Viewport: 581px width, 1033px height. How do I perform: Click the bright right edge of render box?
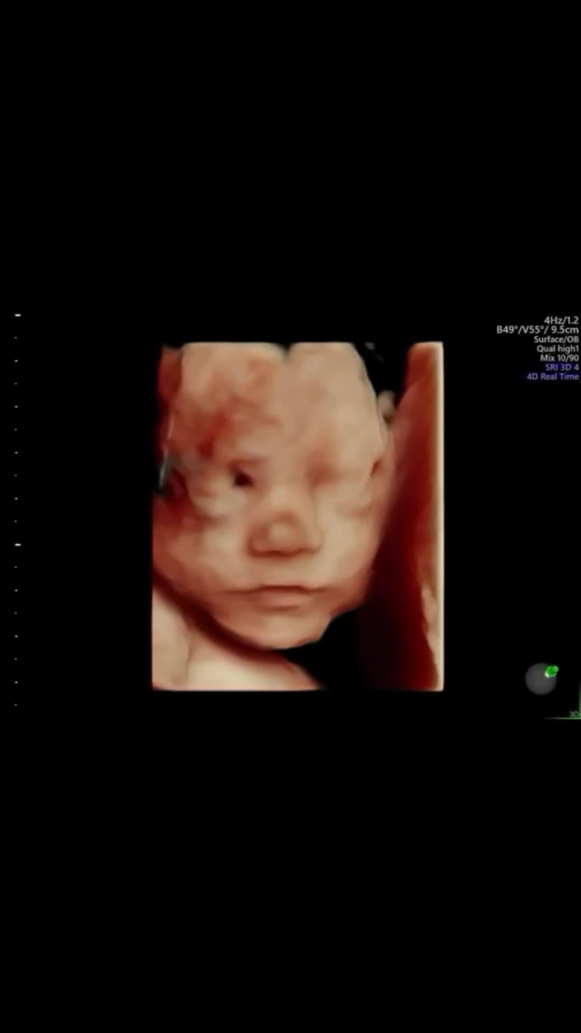coord(440,515)
